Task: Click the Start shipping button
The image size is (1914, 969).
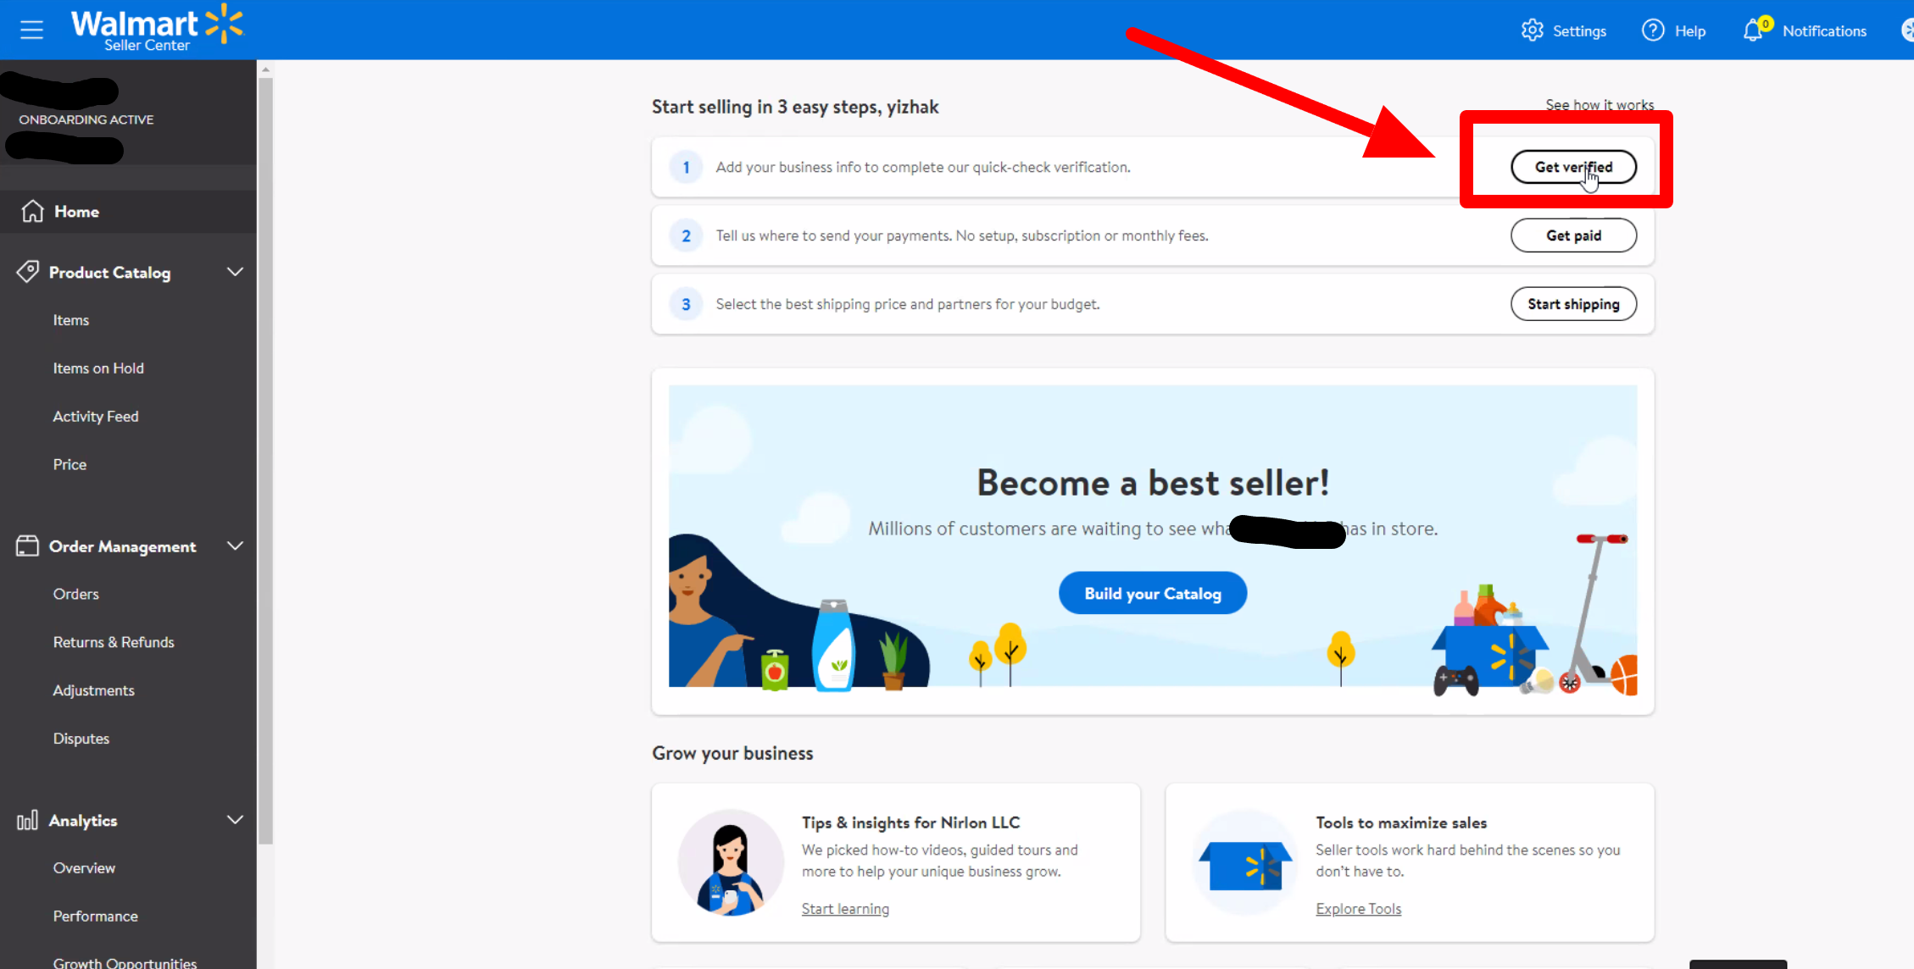Action: (1572, 304)
